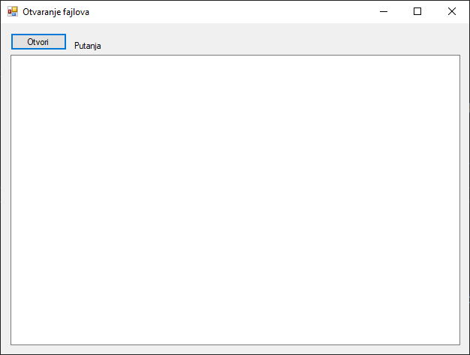Click the dash minimize icon
Screen dimensions: 470x355
tap(384, 12)
